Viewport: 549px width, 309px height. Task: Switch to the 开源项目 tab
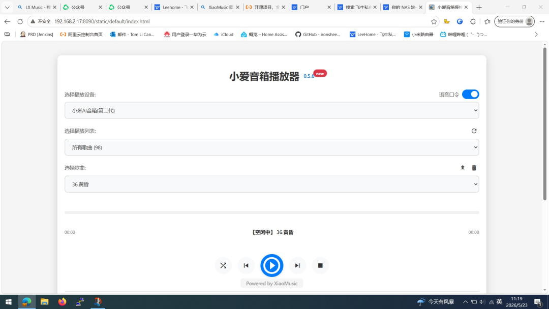(x=266, y=7)
